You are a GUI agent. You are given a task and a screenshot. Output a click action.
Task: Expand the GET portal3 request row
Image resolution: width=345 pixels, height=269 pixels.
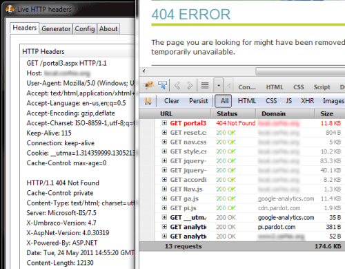[x=164, y=123]
